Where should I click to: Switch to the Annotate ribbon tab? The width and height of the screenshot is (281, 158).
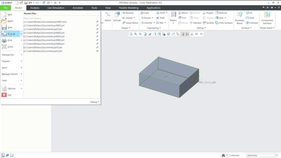coord(78,8)
